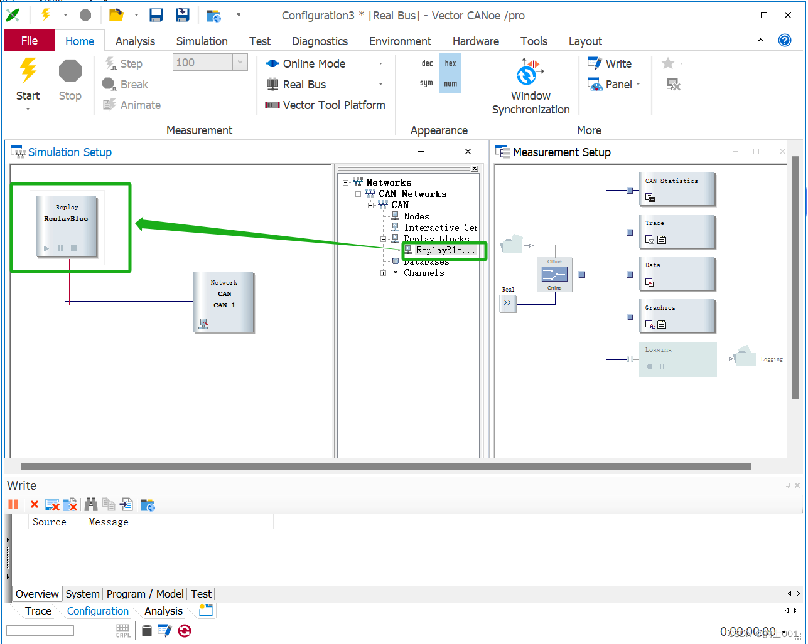
Task: Expand the Channels tree node
Action: 383,273
